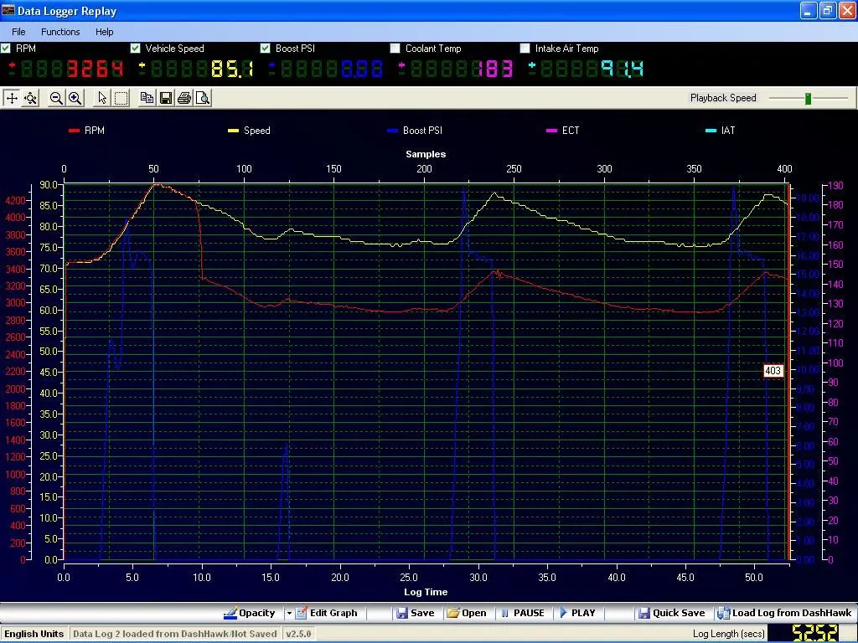This screenshot has height=643, width=858.
Task: Click Load Log from DashHawk button
Action: point(784,614)
